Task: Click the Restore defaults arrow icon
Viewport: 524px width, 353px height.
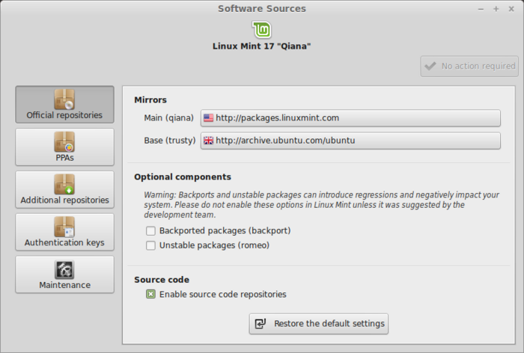Action: coord(261,324)
